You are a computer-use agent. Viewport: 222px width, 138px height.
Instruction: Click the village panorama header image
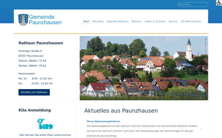(x=144, y=68)
